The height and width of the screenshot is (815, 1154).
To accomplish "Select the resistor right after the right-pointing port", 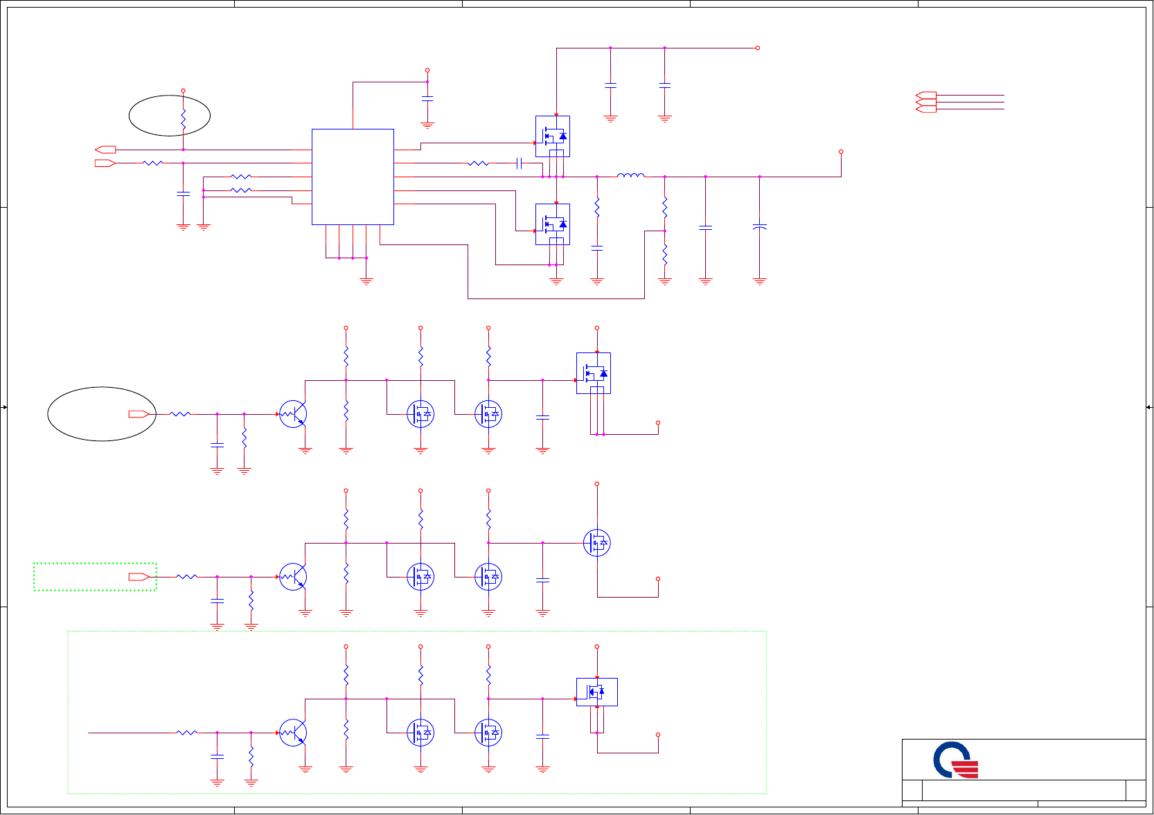I will click(x=153, y=163).
